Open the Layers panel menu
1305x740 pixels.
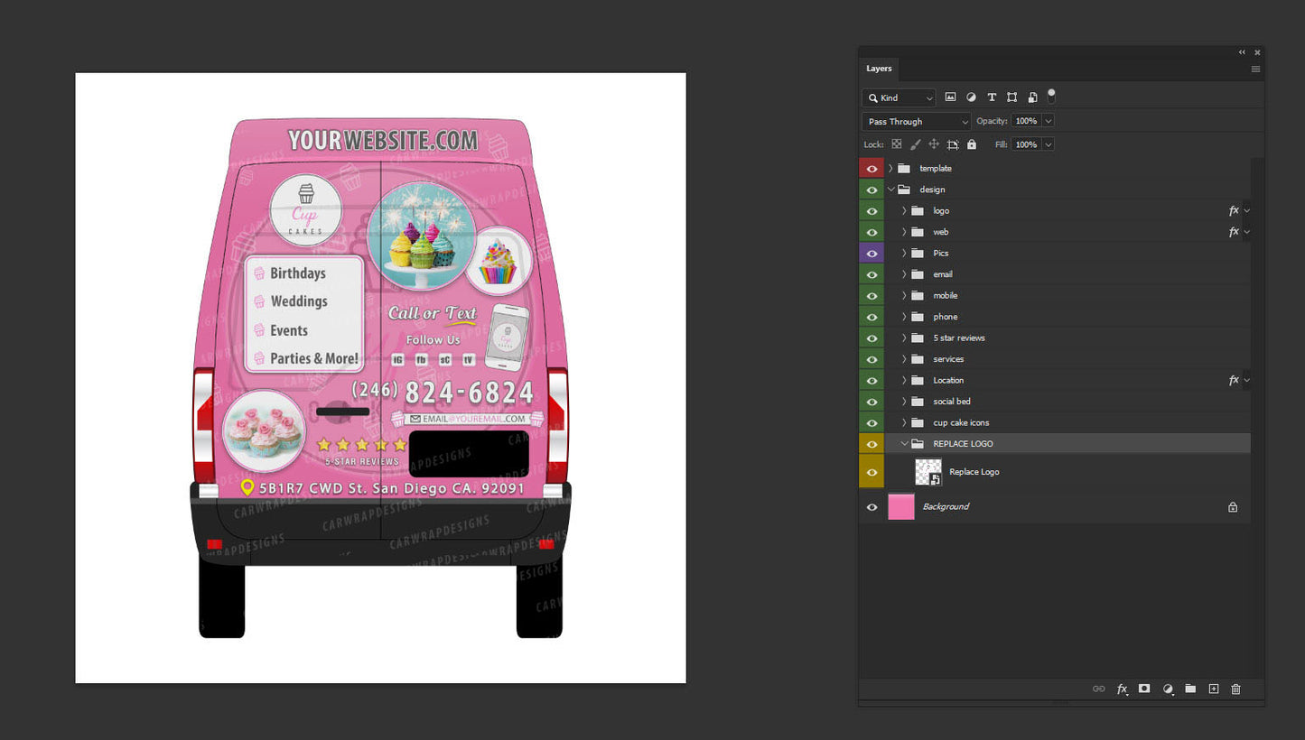[x=1255, y=69]
